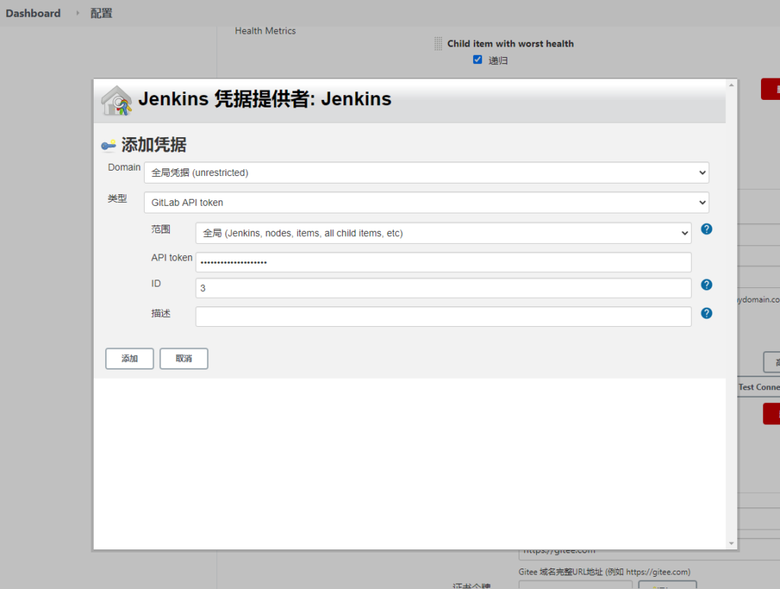Open help for the 描述 description field

coord(706,313)
